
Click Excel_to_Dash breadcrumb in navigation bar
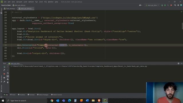click(6, 5)
